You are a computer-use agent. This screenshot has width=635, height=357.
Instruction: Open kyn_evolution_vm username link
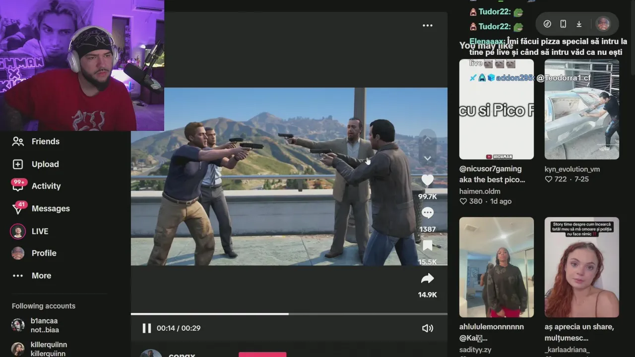coord(572,169)
